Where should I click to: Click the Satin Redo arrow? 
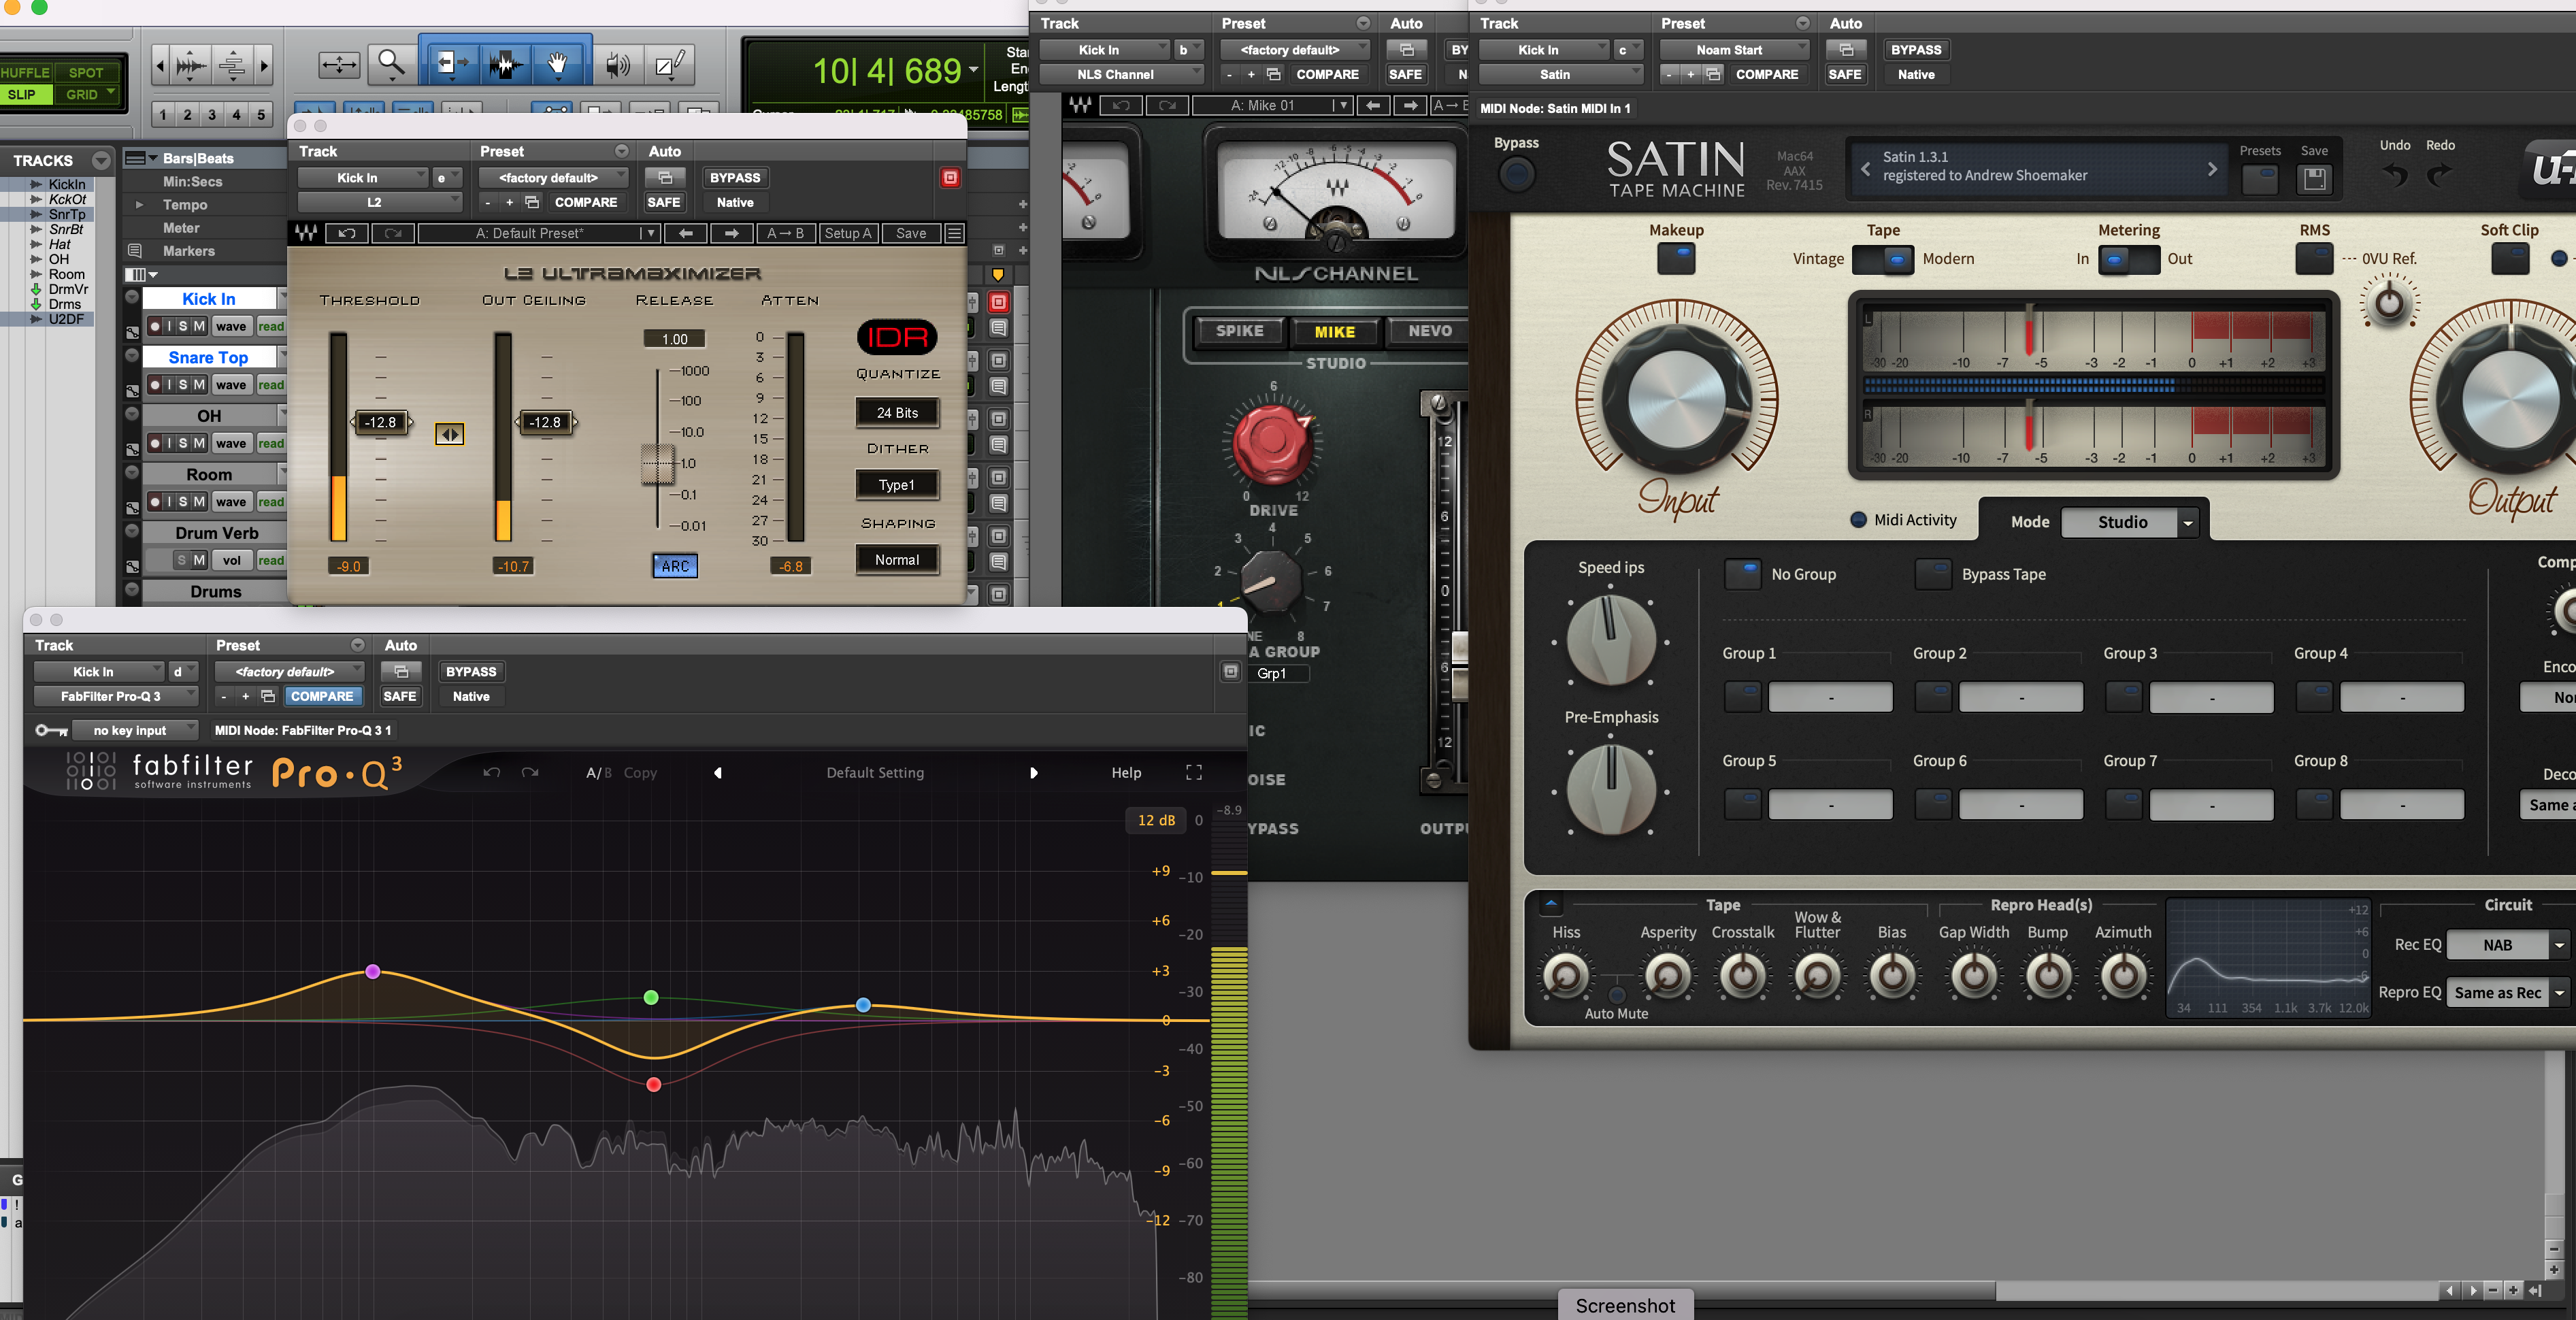(x=2440, y=175)
